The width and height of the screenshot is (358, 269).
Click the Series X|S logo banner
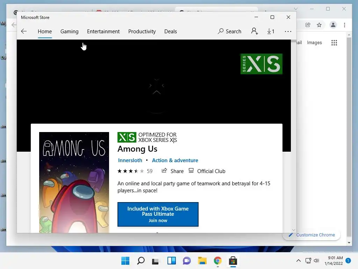(262, 64)
